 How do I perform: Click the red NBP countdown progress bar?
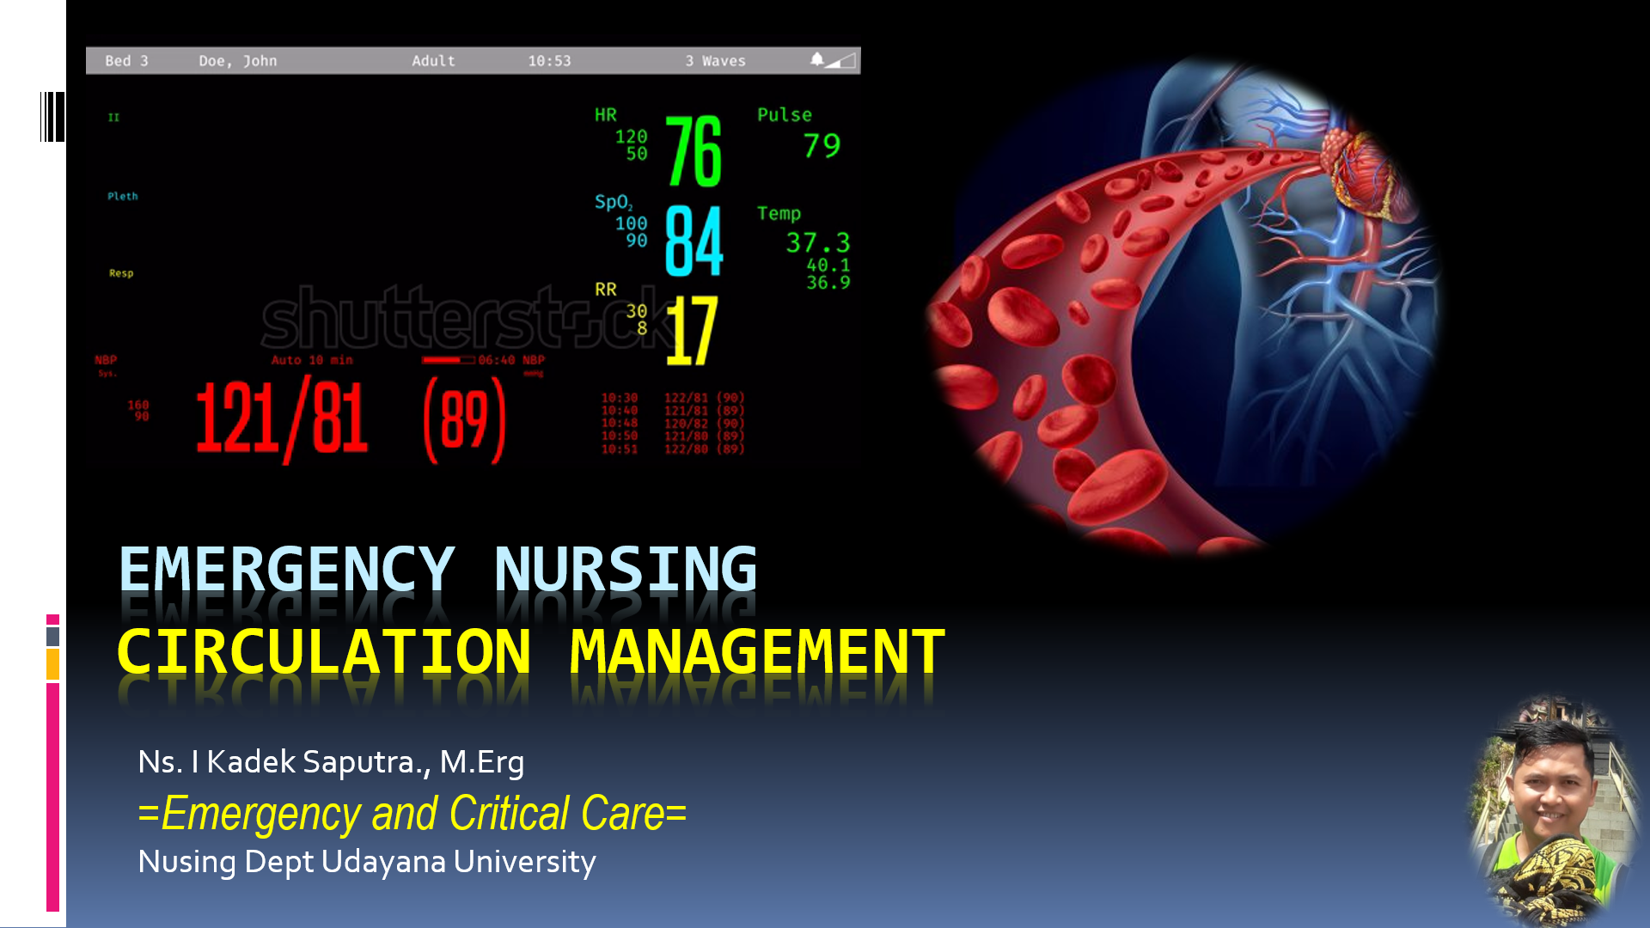(x=448, y=360)
